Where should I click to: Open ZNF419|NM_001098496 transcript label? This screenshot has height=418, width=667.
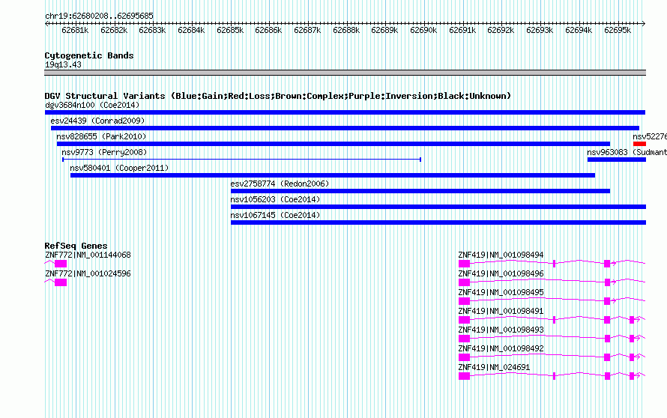pyautogui.click(x=501, y=273)
